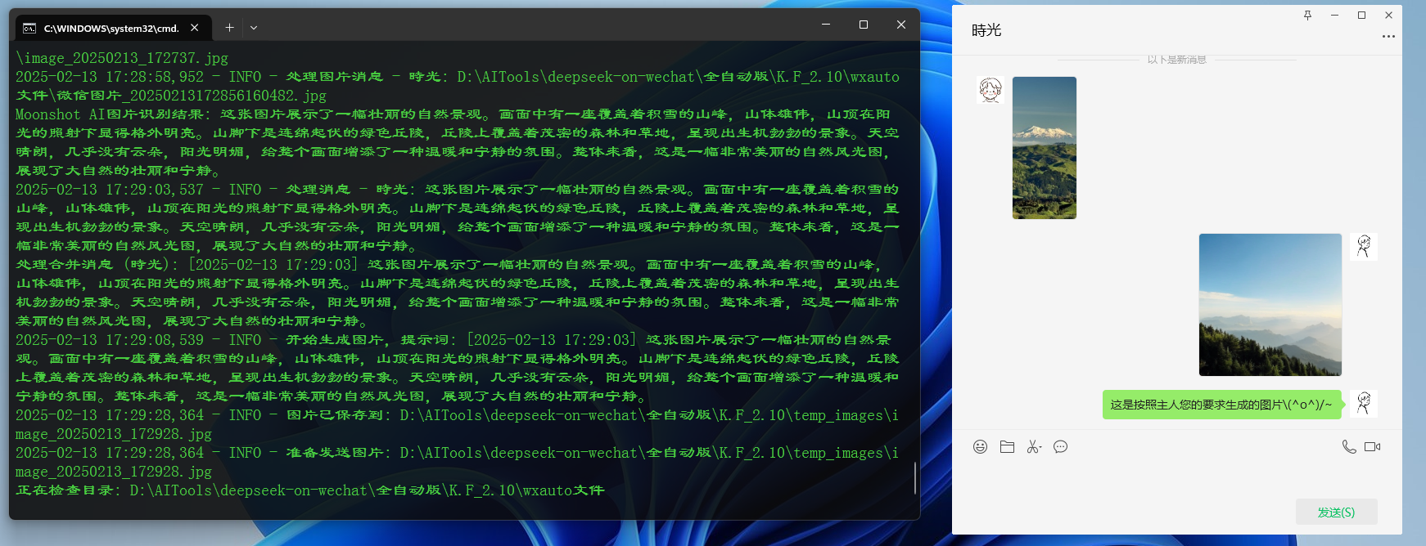Click the '正在检查目录' log line
The image size is (1426, 546).
click(x=310, y=490)
